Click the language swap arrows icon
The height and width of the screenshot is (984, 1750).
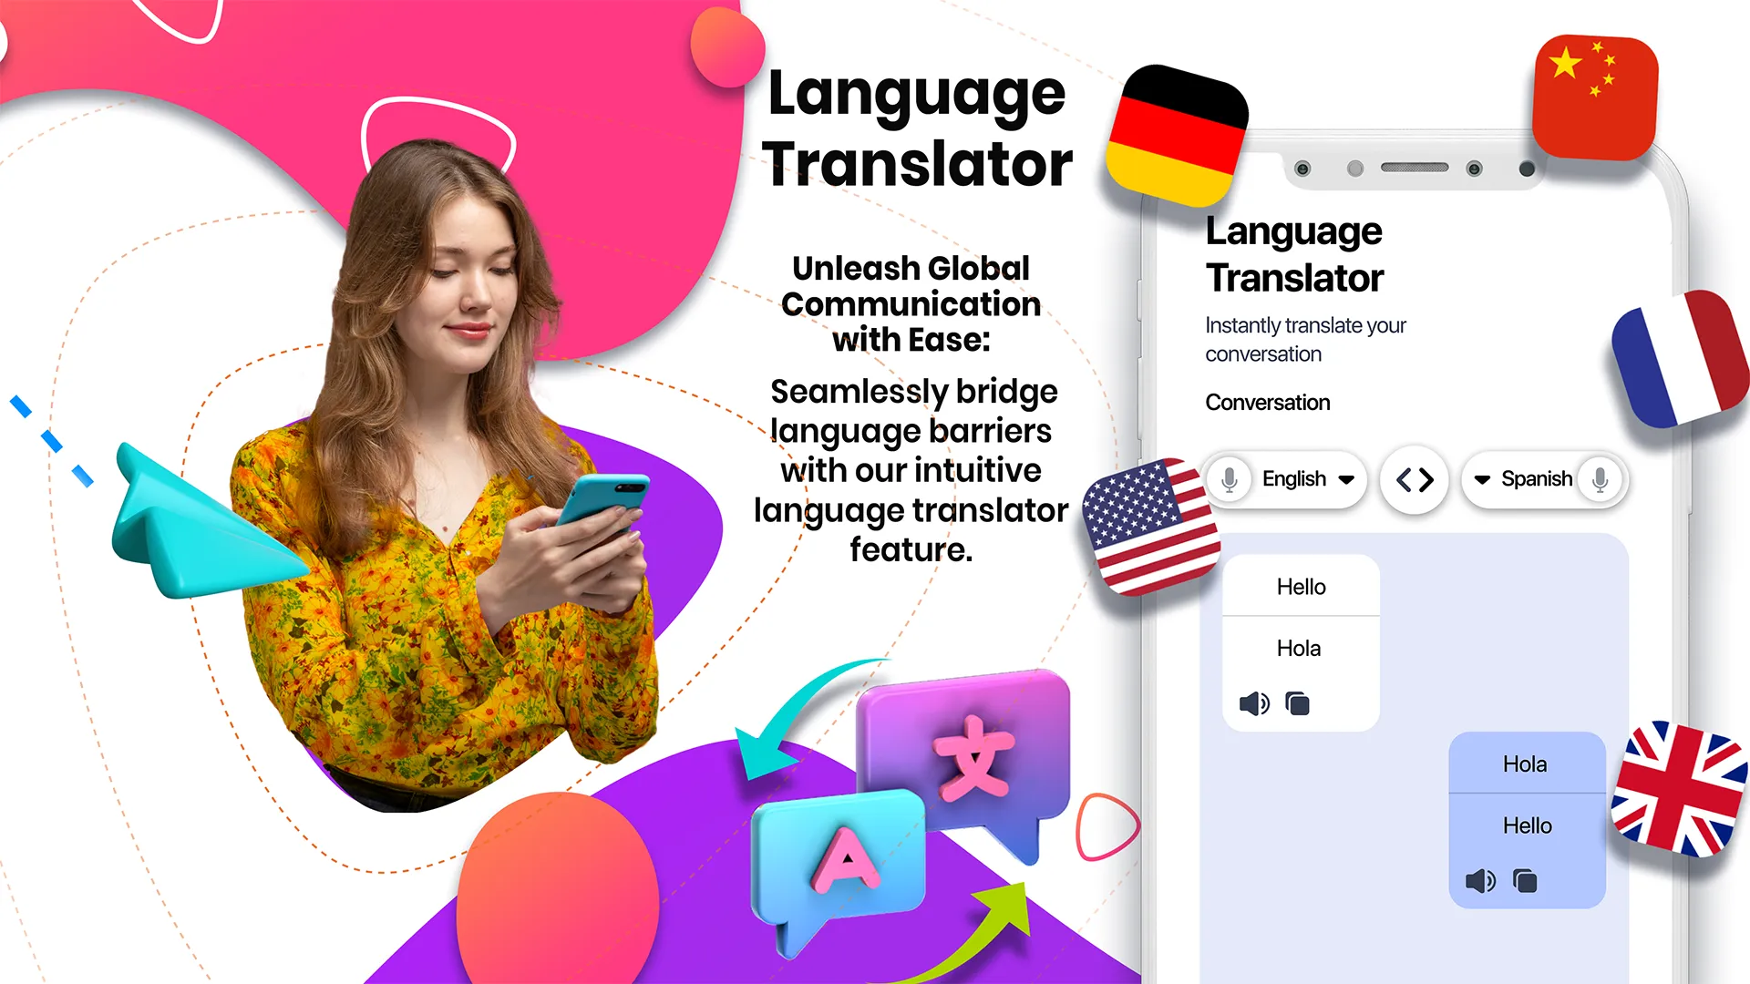[x=1414, y=479]
